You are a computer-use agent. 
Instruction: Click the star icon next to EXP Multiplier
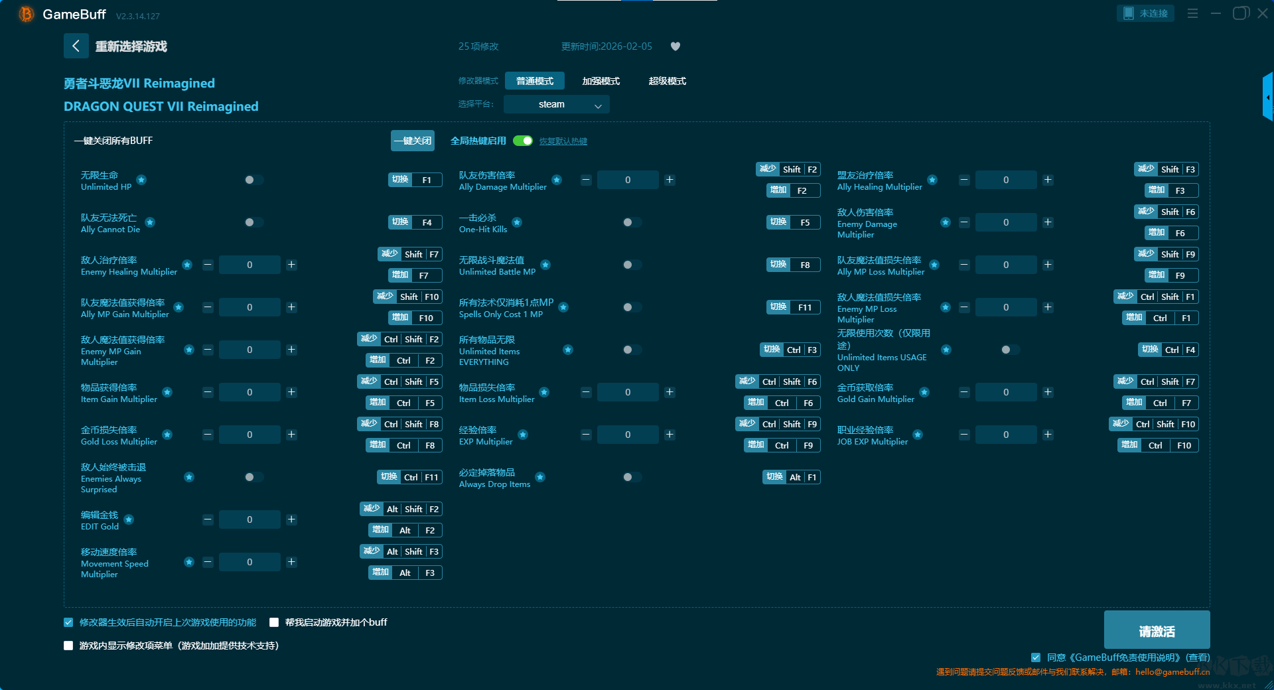click(523, 435)
